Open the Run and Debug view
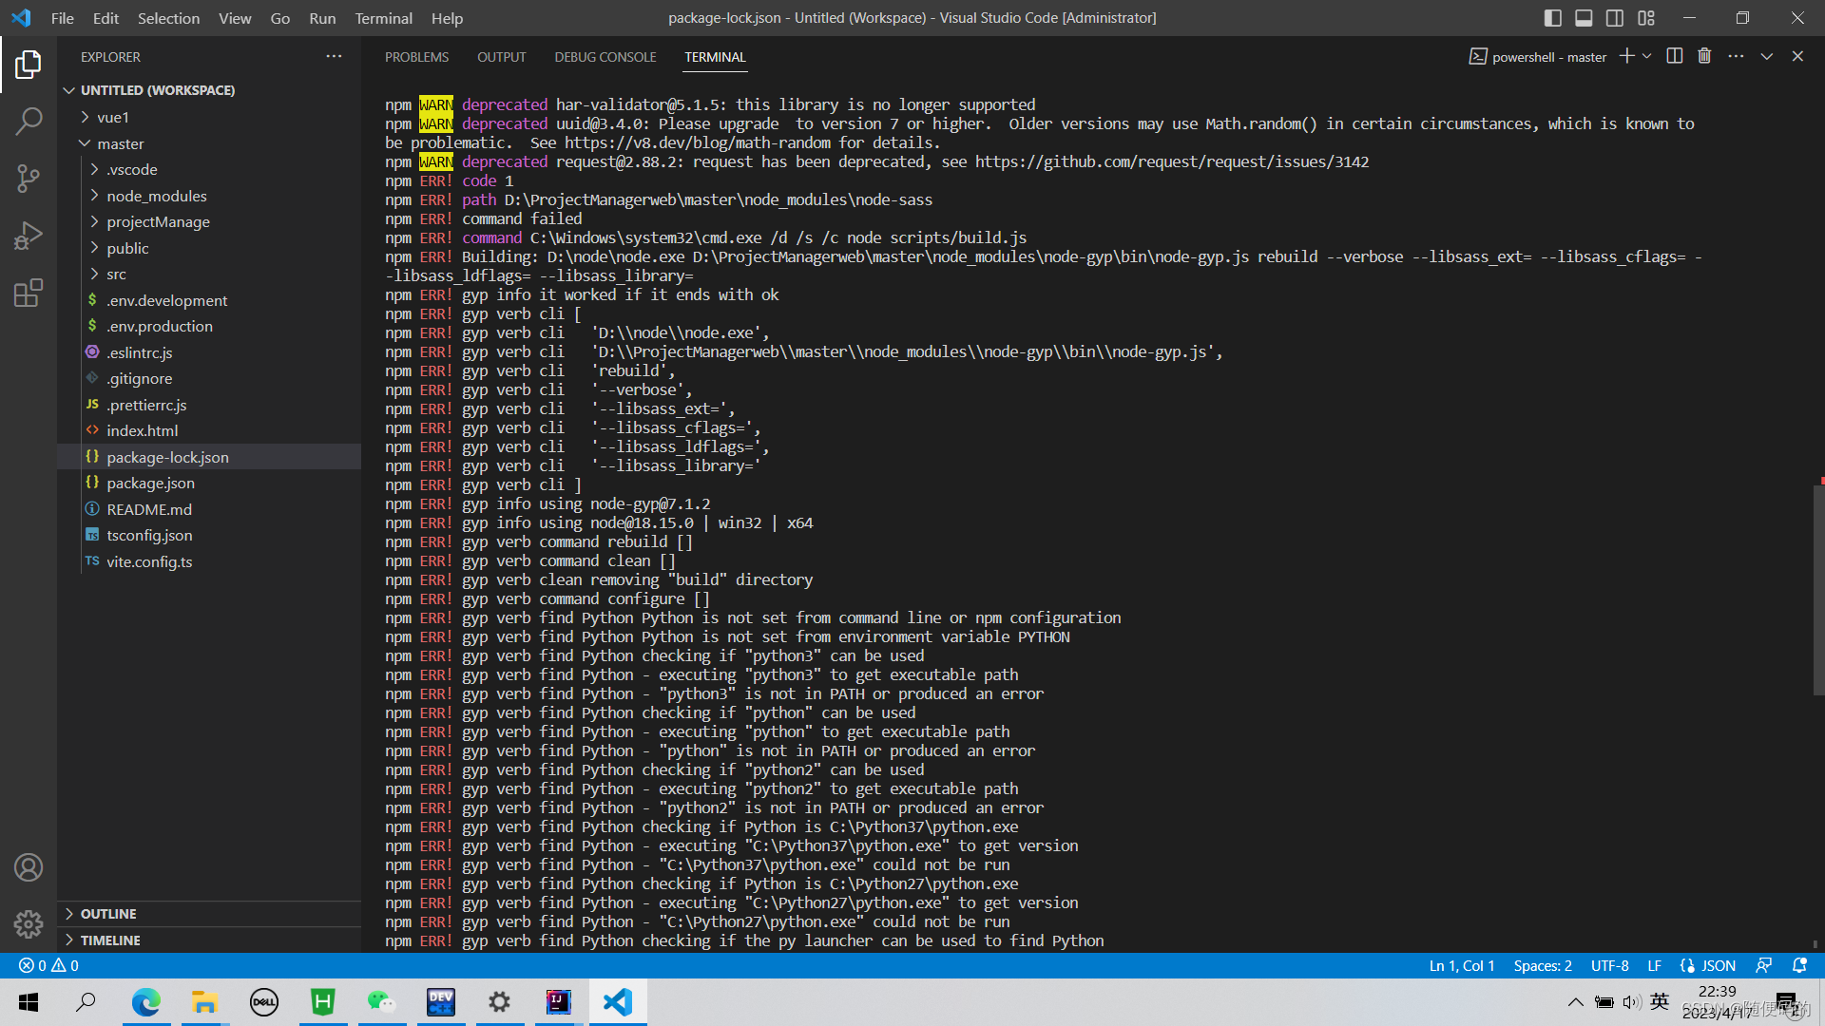 [29, 235]
